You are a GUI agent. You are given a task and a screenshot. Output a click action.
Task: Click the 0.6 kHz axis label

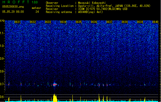2,97
